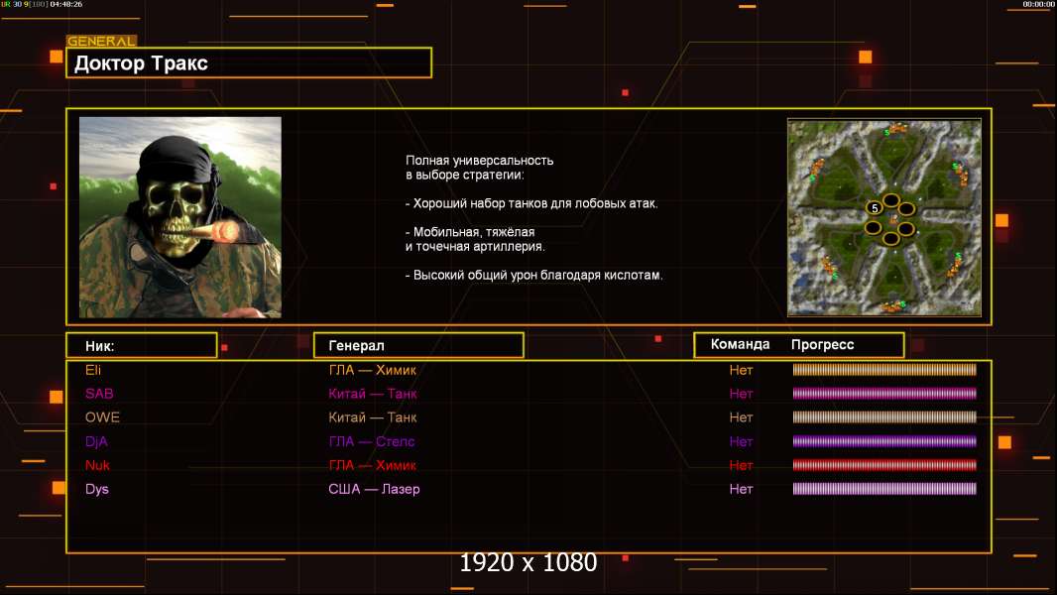Click the 04:48:26 timestamp in top-left corner
The image size is (1057, 595).
(66, 4)
